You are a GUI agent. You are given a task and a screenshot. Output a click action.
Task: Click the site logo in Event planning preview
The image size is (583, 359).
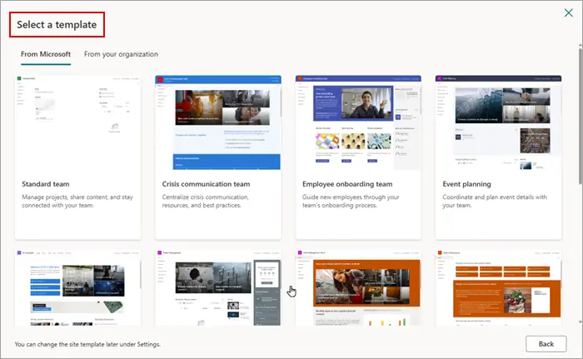click(441, 79)
